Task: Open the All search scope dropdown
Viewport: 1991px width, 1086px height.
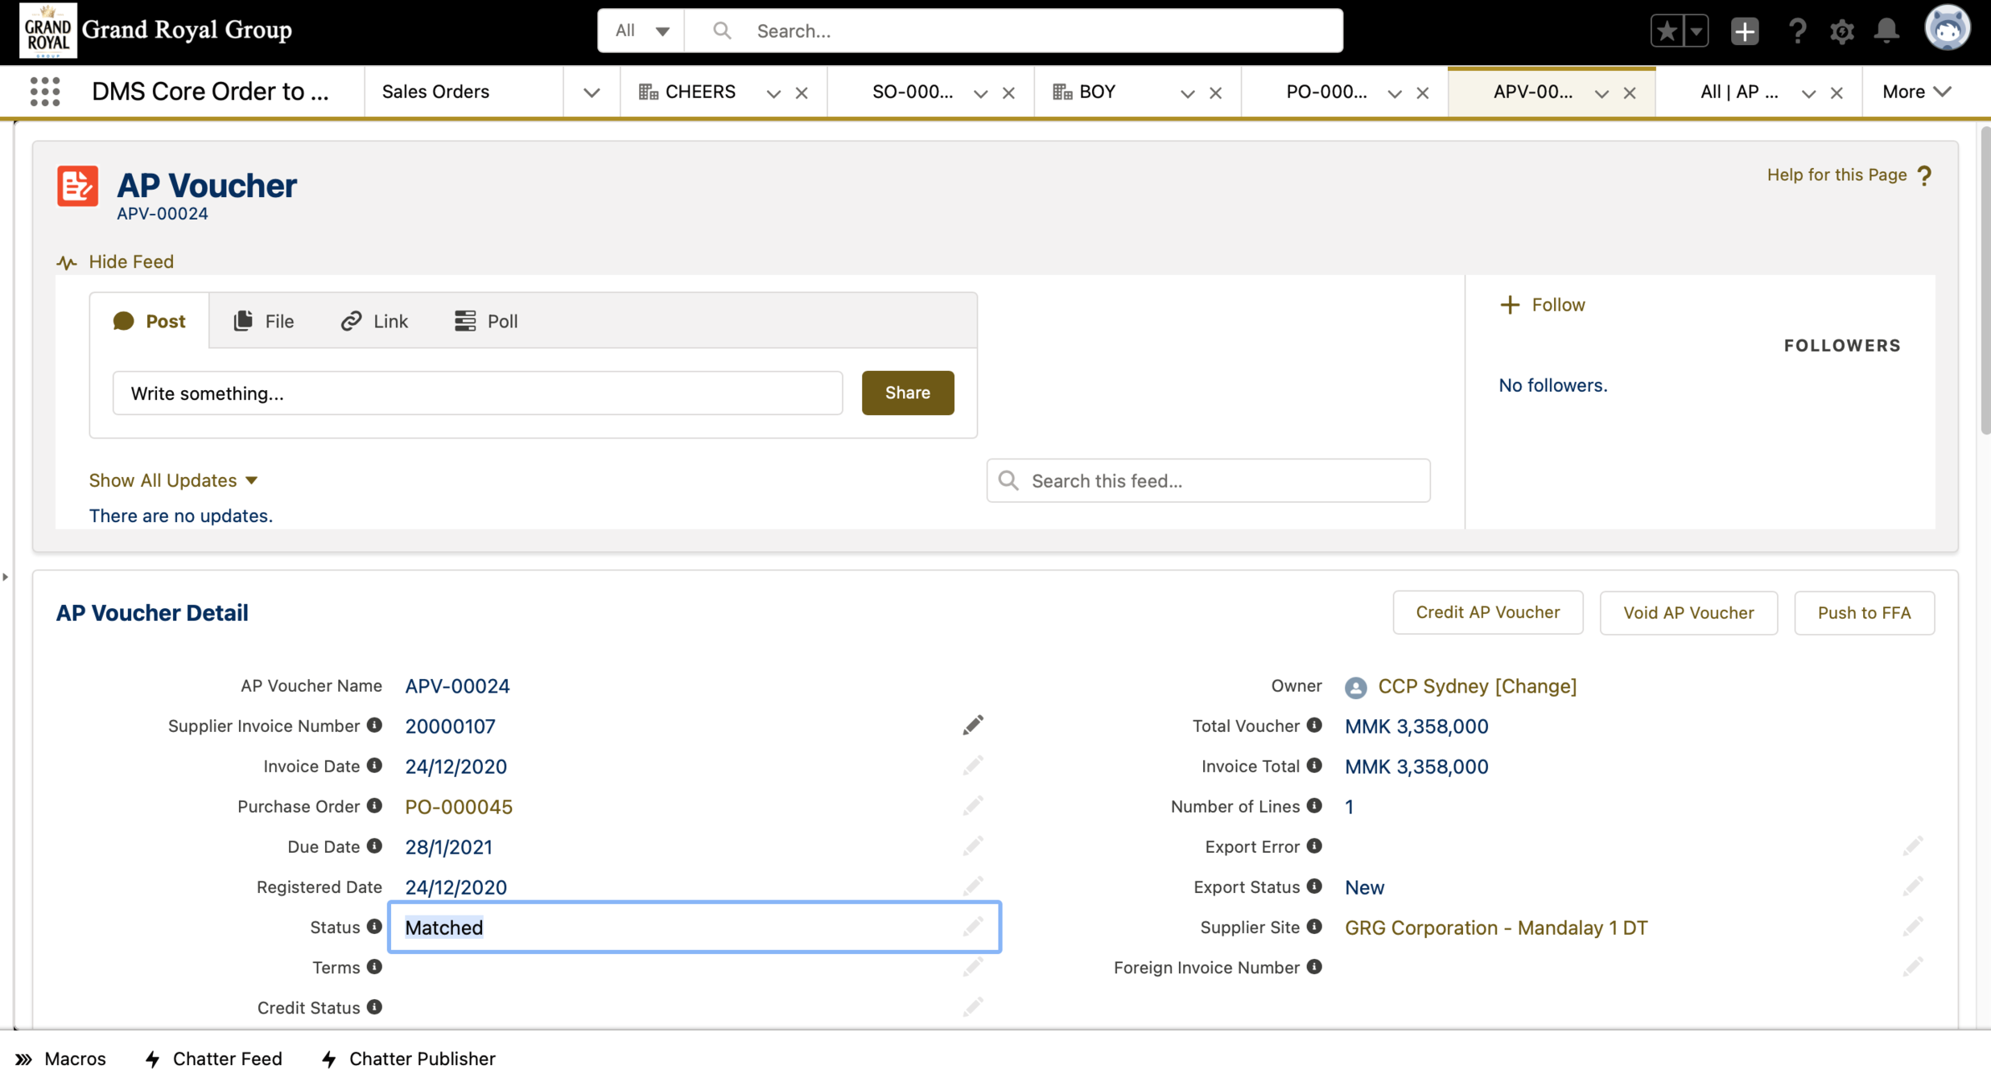Action: click(x=641, y=31)
